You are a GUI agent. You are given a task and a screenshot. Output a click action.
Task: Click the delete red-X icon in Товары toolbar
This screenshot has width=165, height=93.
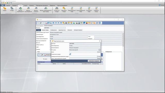tap(46, 23)
